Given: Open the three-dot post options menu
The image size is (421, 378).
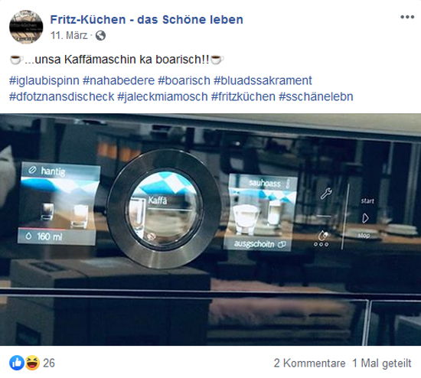Looking at the screenshot, I should [x=407, y=17].
